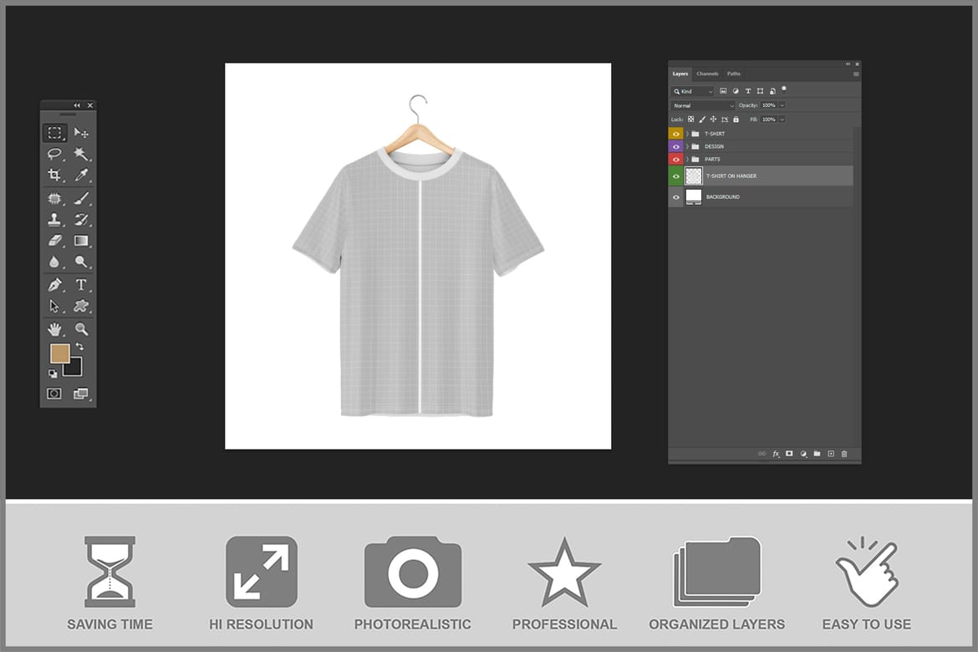
Task: Prevent auto-nesting into artboards lock
Action: [724, 120]
